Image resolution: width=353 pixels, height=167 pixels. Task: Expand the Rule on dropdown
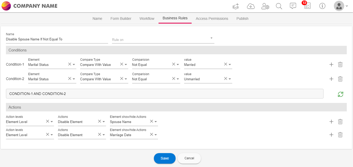pyautogui.click(x=211, y=38)
